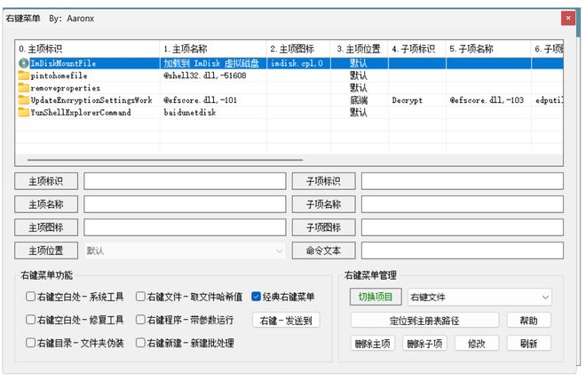Focus the 子项图标 input field
Image resolution: width=586 pixels, height=381 pixels.
click(463, 227)
